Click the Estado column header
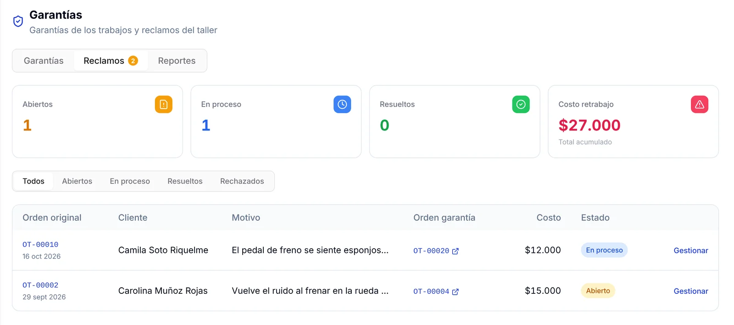 click(595, 218)
